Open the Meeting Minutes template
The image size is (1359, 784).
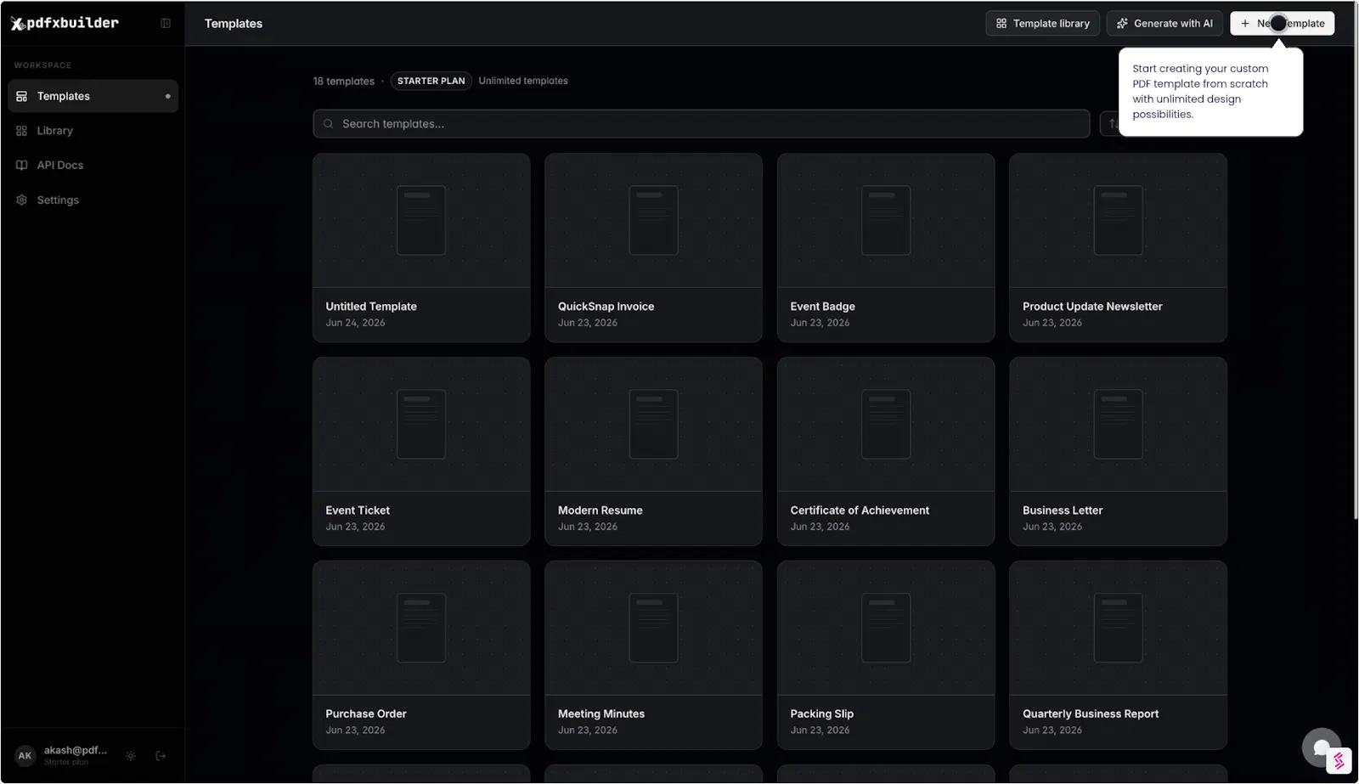653,655
